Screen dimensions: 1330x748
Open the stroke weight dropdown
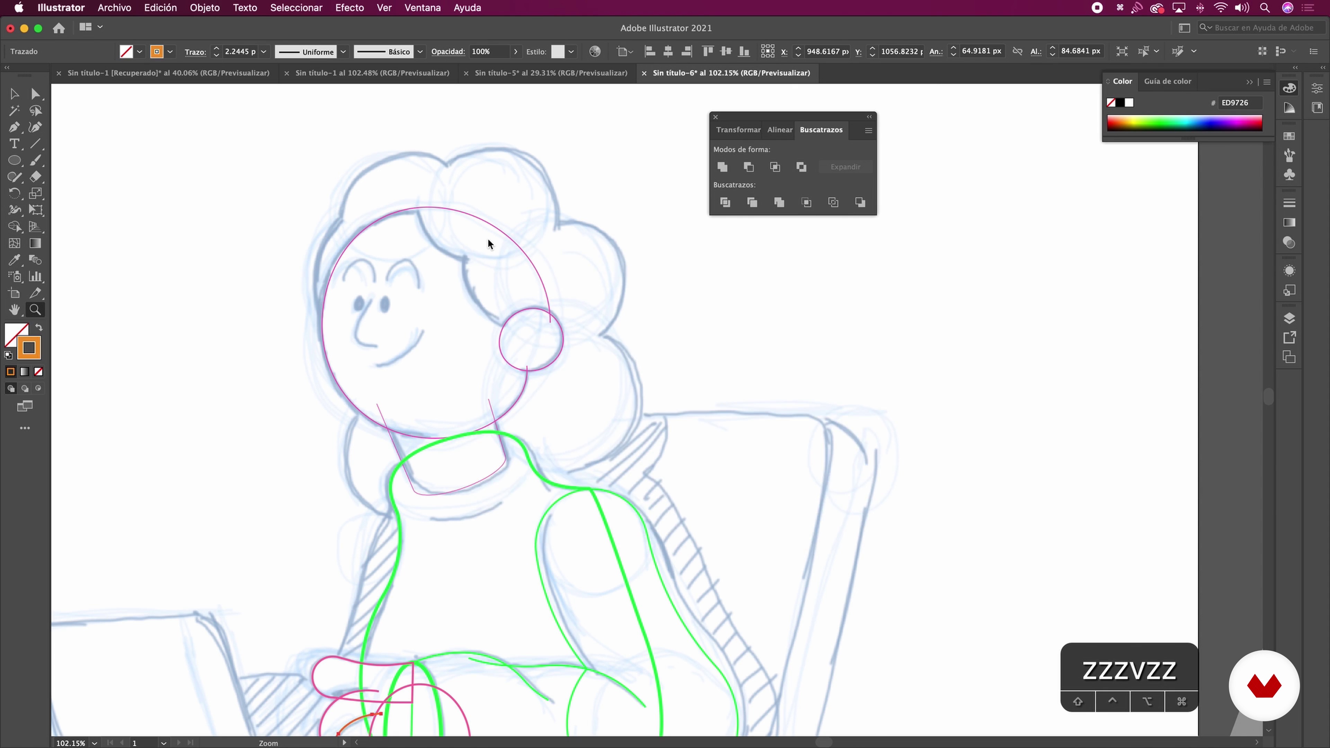click(264, 52)
